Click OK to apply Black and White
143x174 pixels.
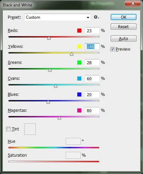(x=124, y=17)
